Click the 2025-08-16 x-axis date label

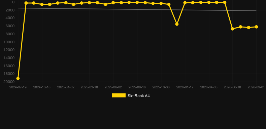pos(137,87)
